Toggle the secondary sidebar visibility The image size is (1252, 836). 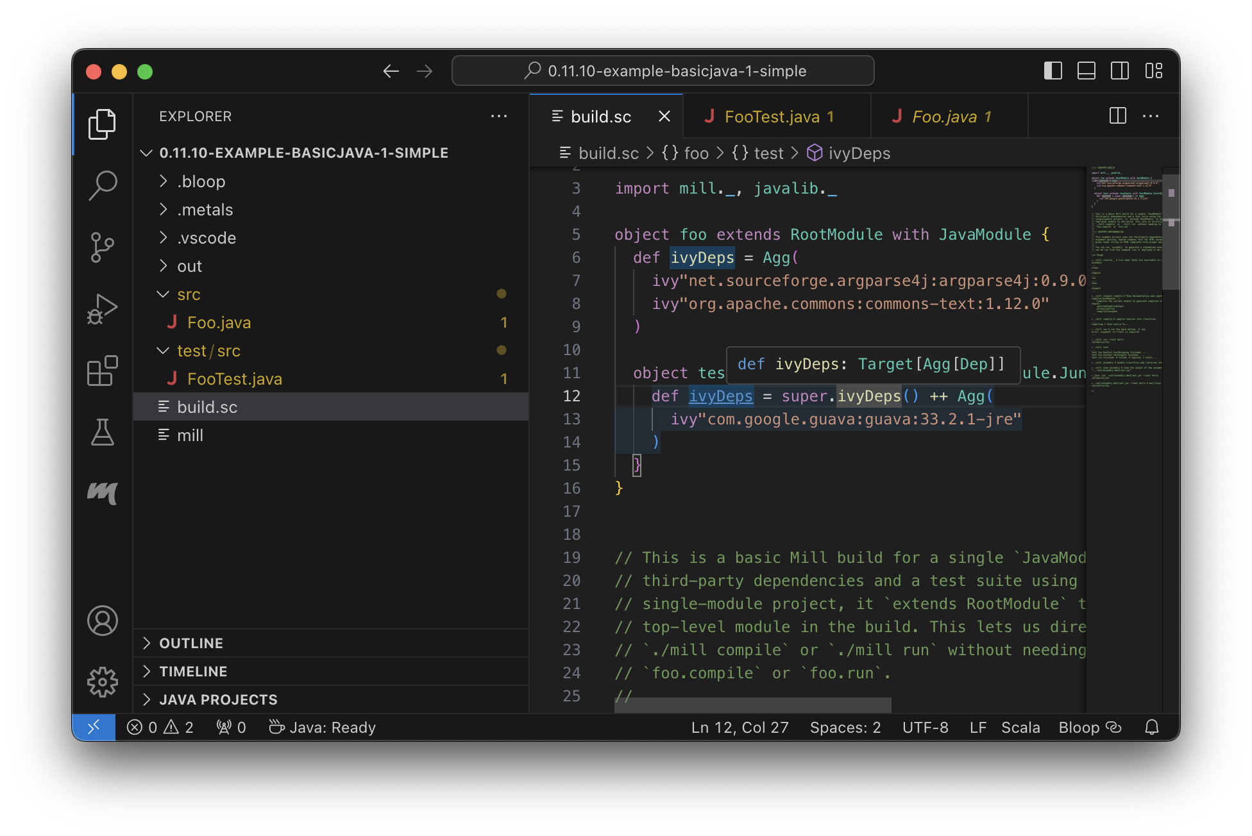pyautogui.click(x=1121, y=71)
